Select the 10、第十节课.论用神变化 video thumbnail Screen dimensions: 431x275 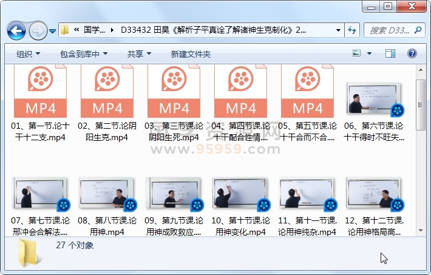[x=241, y=194]
